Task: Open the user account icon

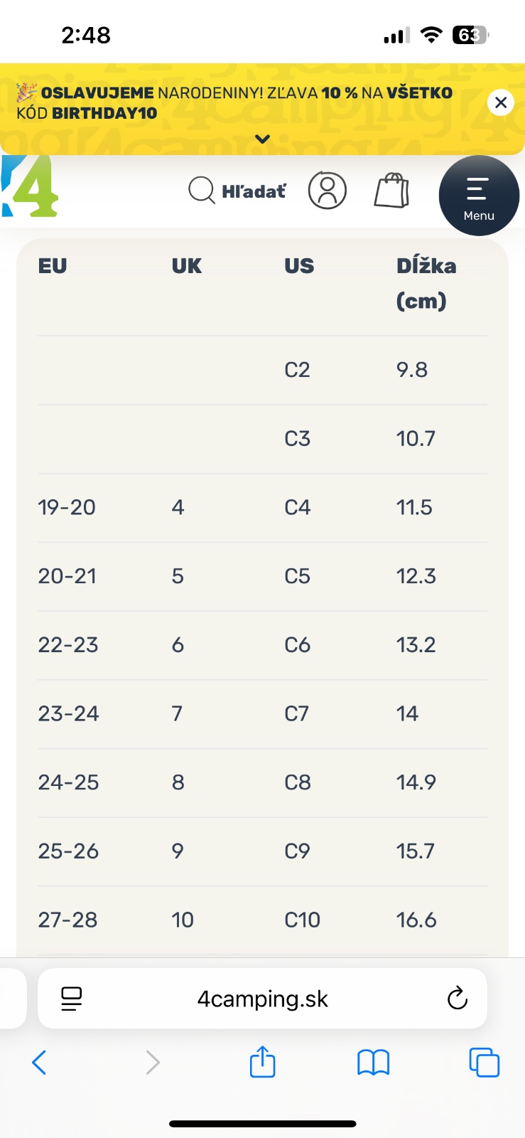Action: click(x=328, y=191)
